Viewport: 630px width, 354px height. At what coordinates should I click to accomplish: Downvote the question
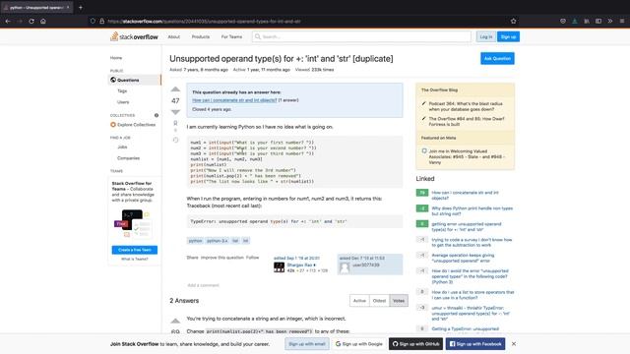pos(175,112)
